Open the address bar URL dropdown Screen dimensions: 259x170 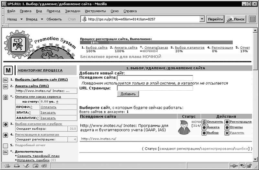pyautogui.click(x=202, y=19)
